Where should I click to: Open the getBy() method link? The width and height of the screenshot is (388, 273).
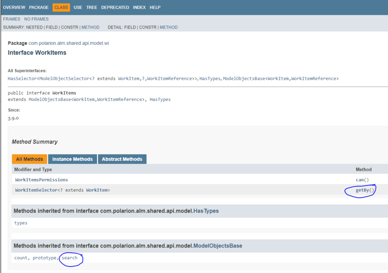point(363,190)
